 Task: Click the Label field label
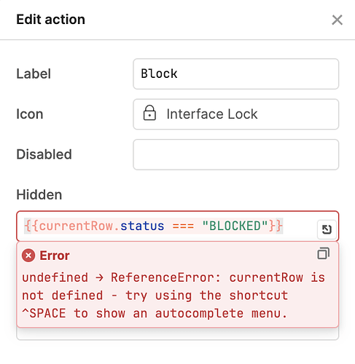tap(34, 74)
